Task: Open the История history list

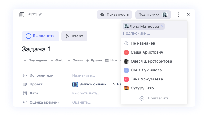Action: [x=113, y=60]
